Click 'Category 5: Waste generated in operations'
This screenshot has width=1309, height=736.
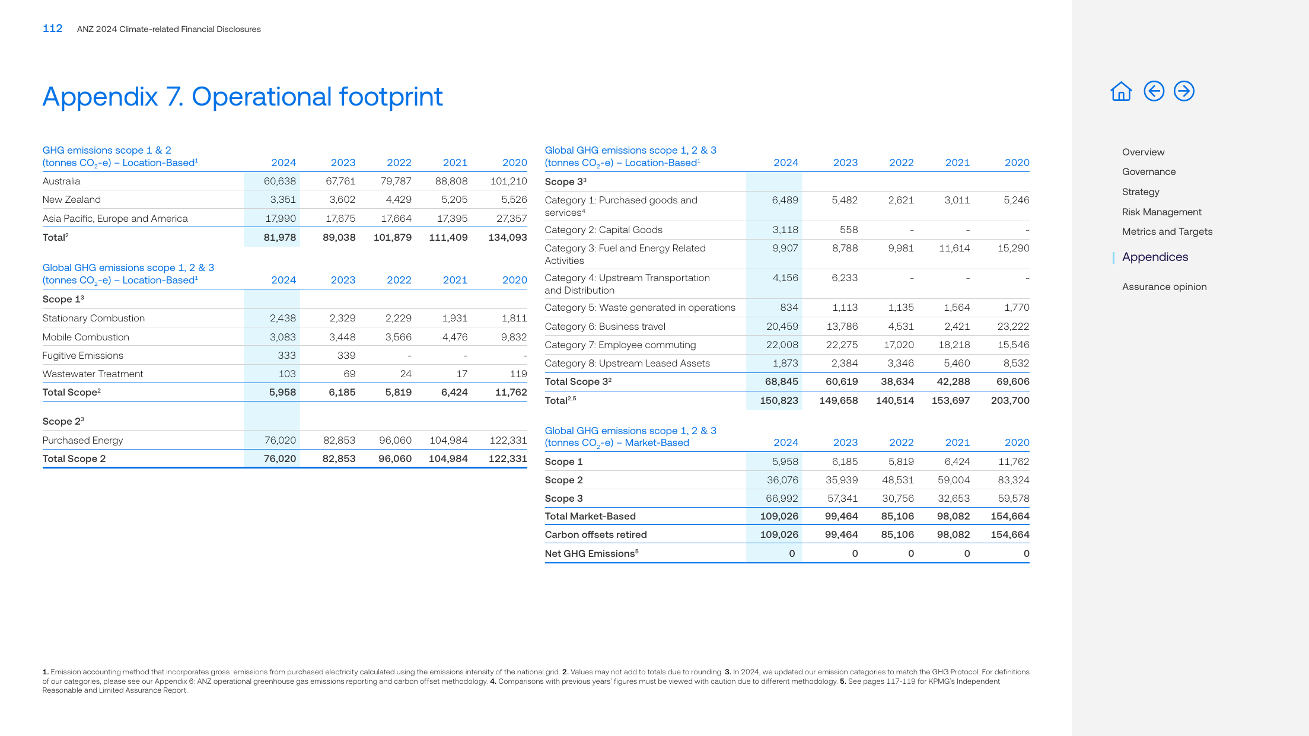pos(640,307)
